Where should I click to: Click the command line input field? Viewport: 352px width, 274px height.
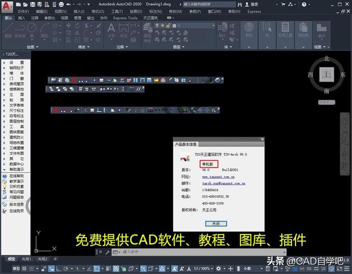(x=200, y=252)
